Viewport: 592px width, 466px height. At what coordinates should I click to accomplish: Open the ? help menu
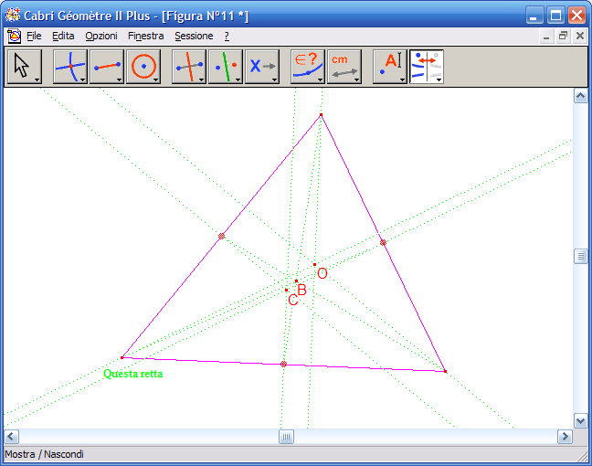point(227,36)
